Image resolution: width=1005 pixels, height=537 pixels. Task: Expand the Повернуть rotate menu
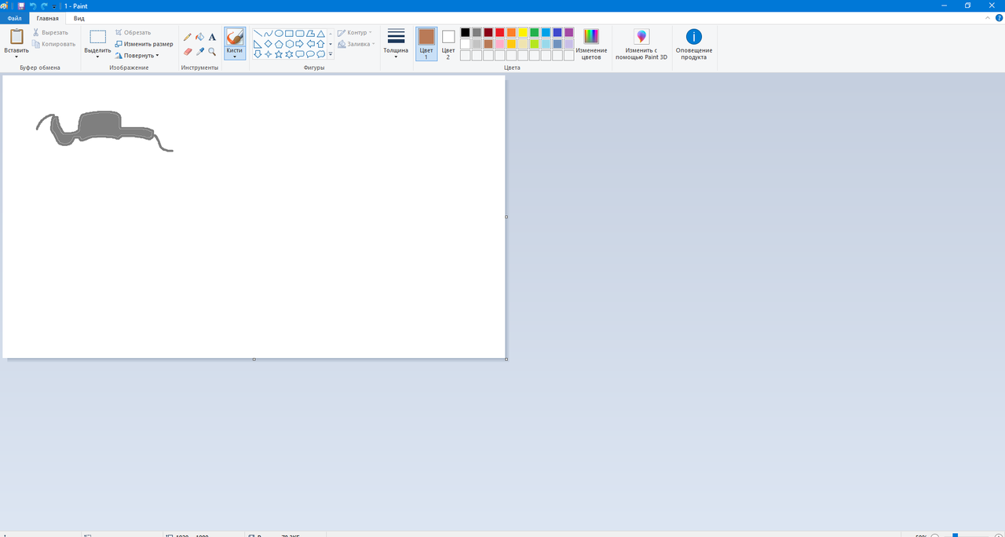click(x=137, y=56)
